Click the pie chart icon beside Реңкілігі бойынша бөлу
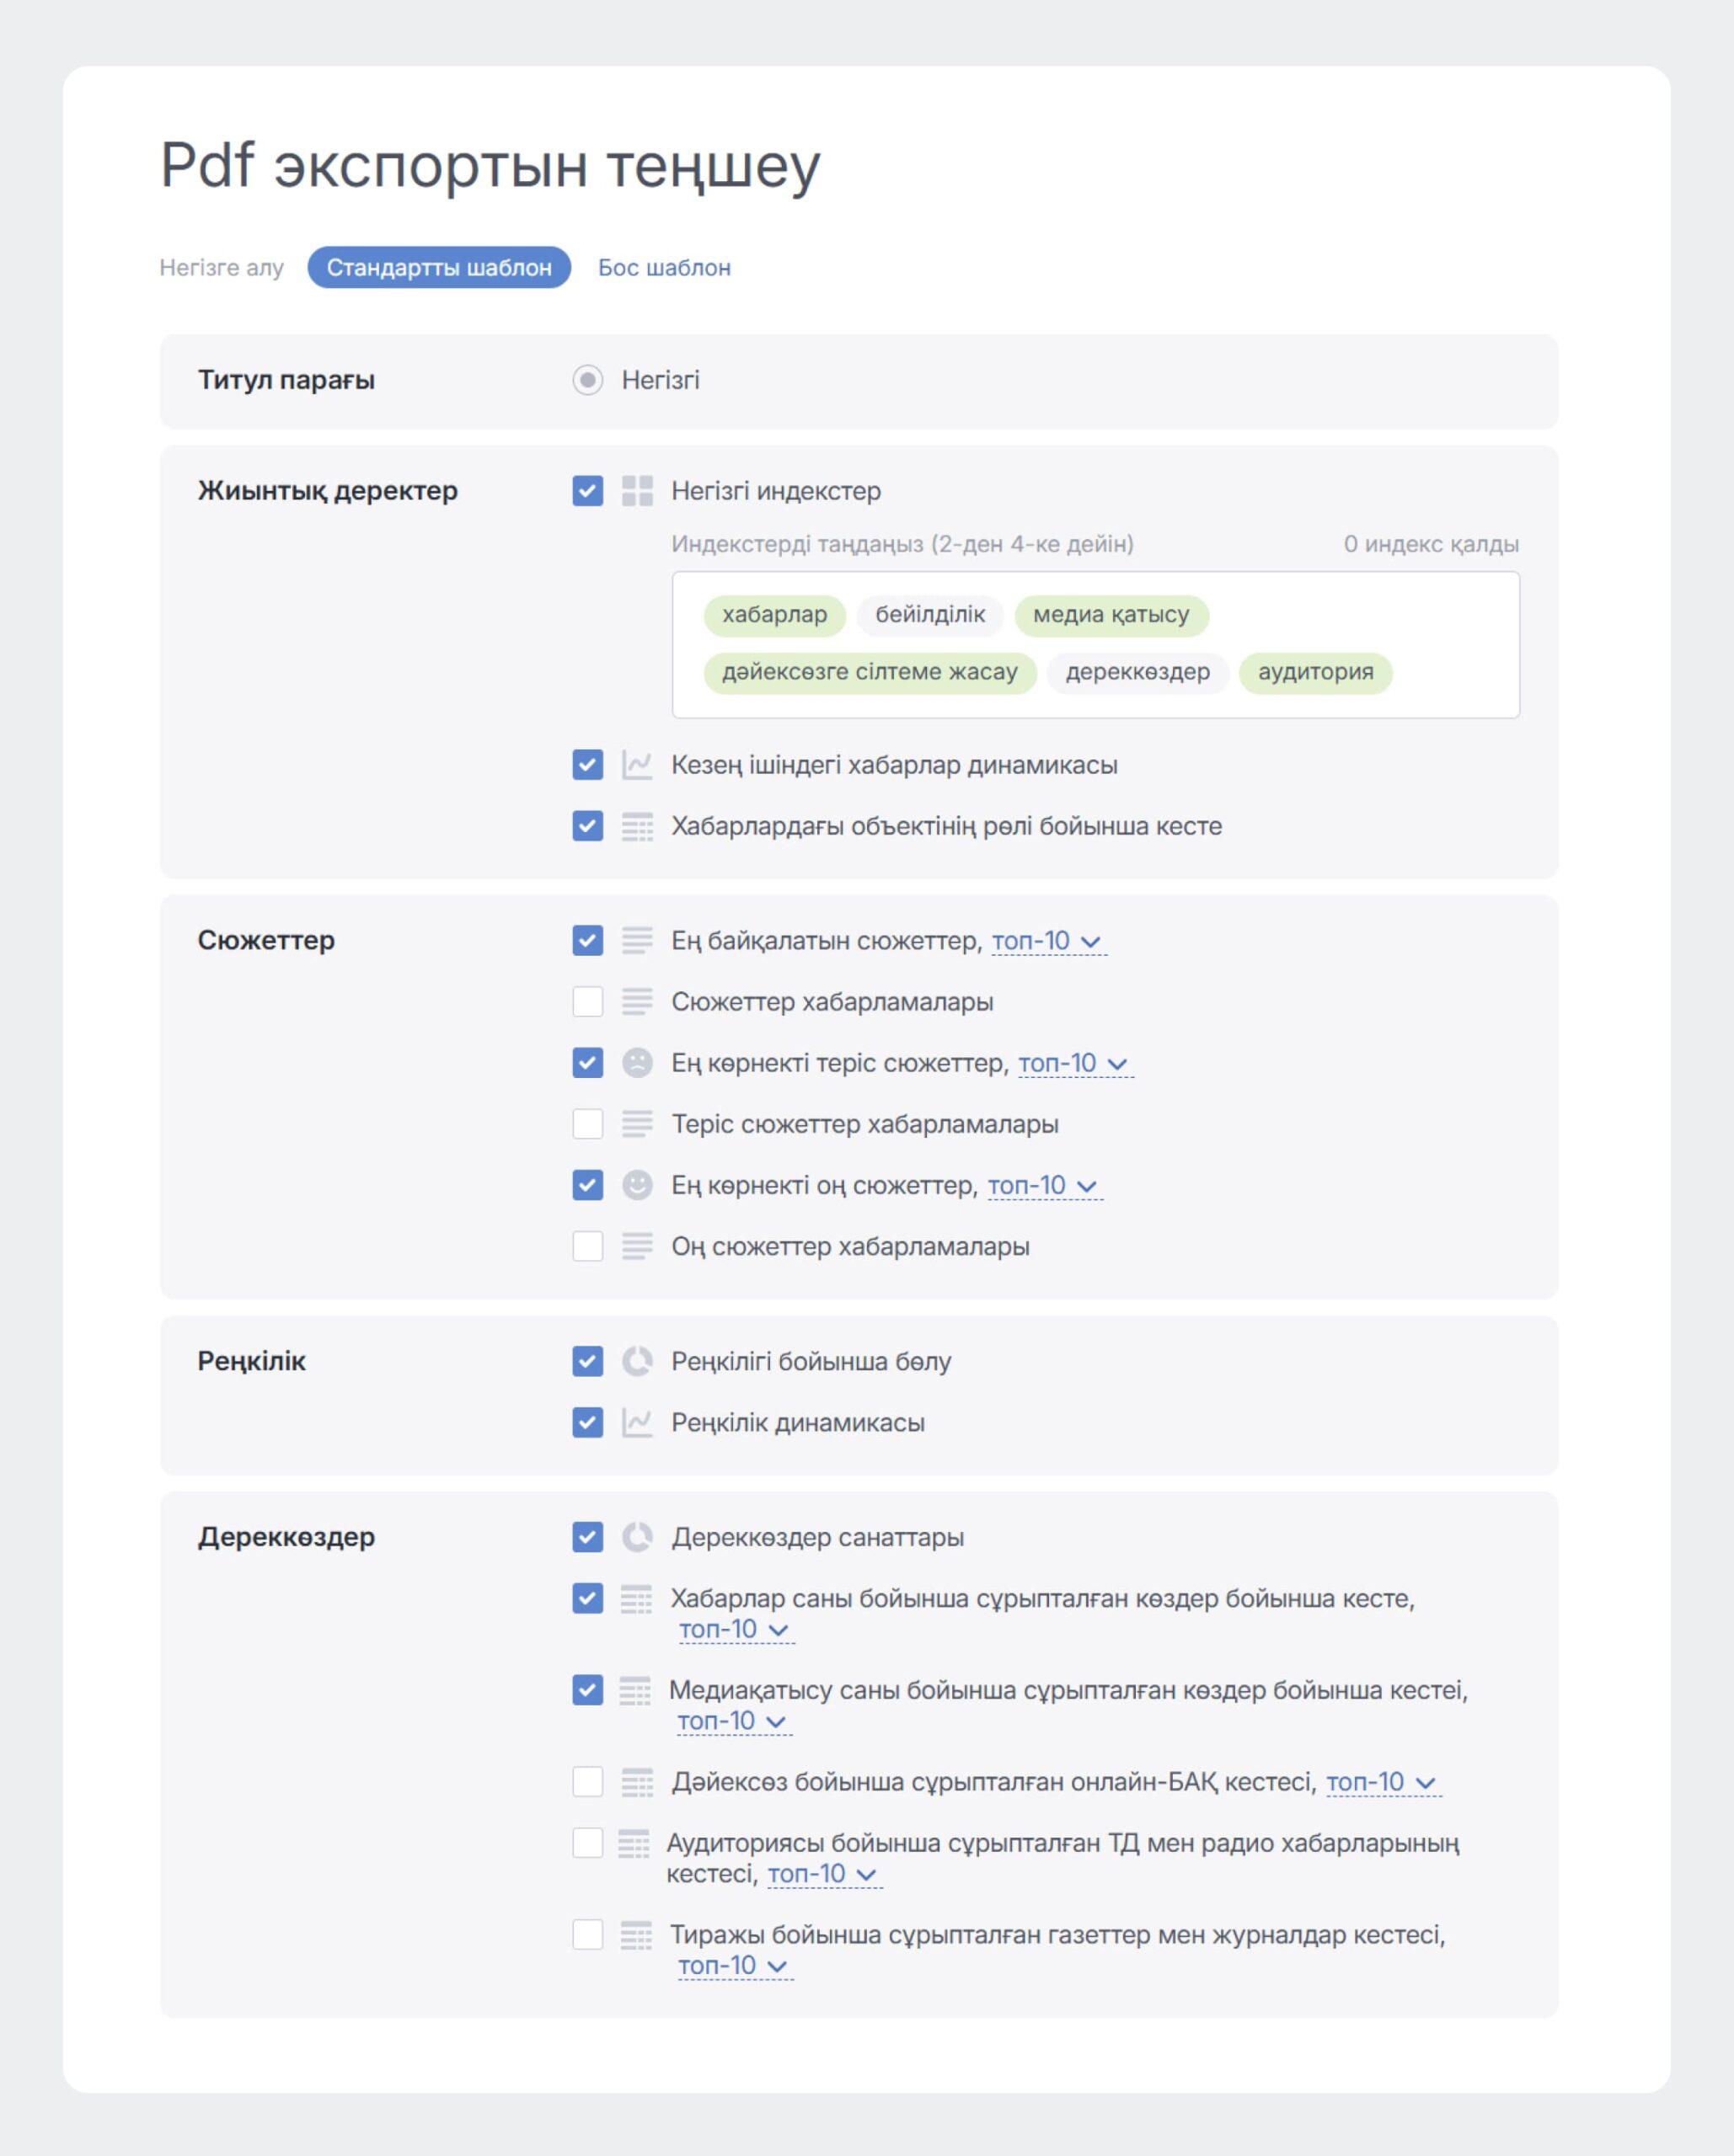Image resolution: width=1734 pixels, height=2156 pixels. tap(637, 1361)
